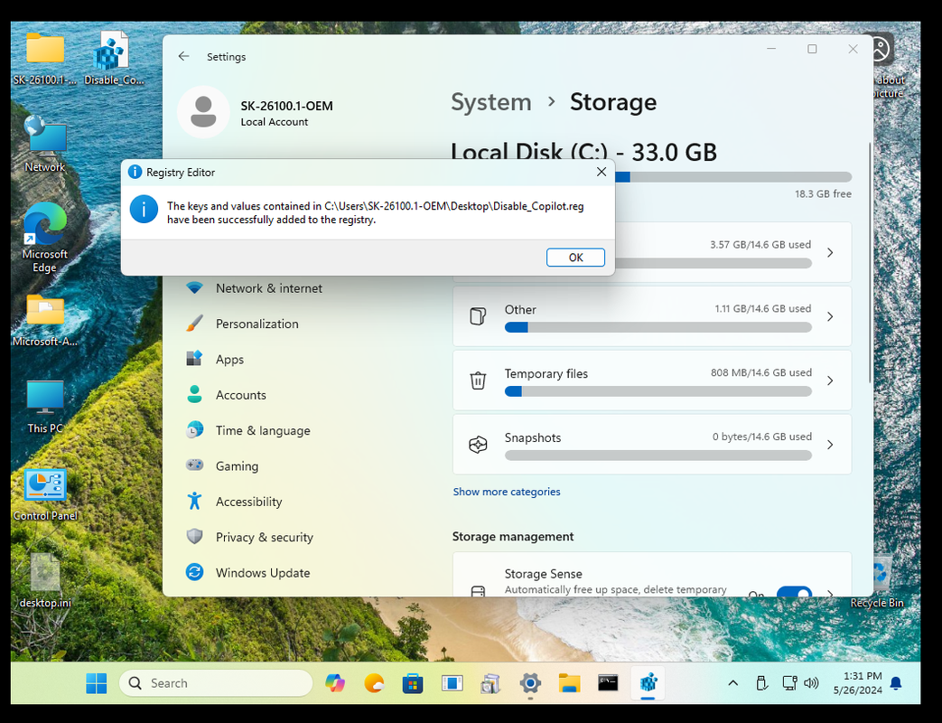Expand the 3.57 GB used category chevron
The height and width of the screenshot is (723, 942).
830,252
